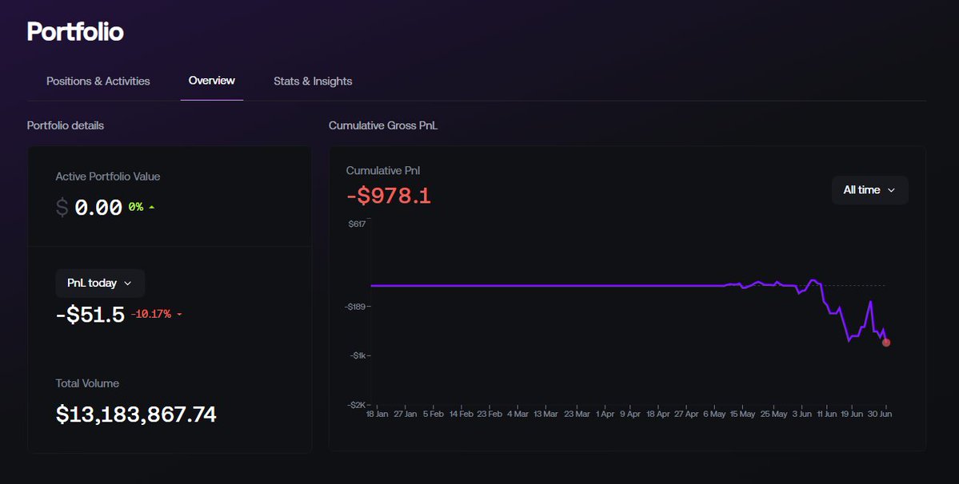Click the $617 y-axis label
The width and height of the screenshot is (959, 484).
(x=358, y=224)
